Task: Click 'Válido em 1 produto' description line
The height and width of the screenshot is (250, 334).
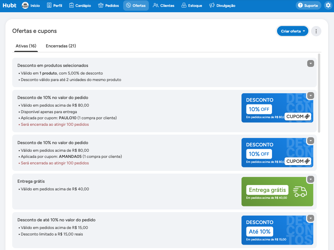Action: (62, 73)
